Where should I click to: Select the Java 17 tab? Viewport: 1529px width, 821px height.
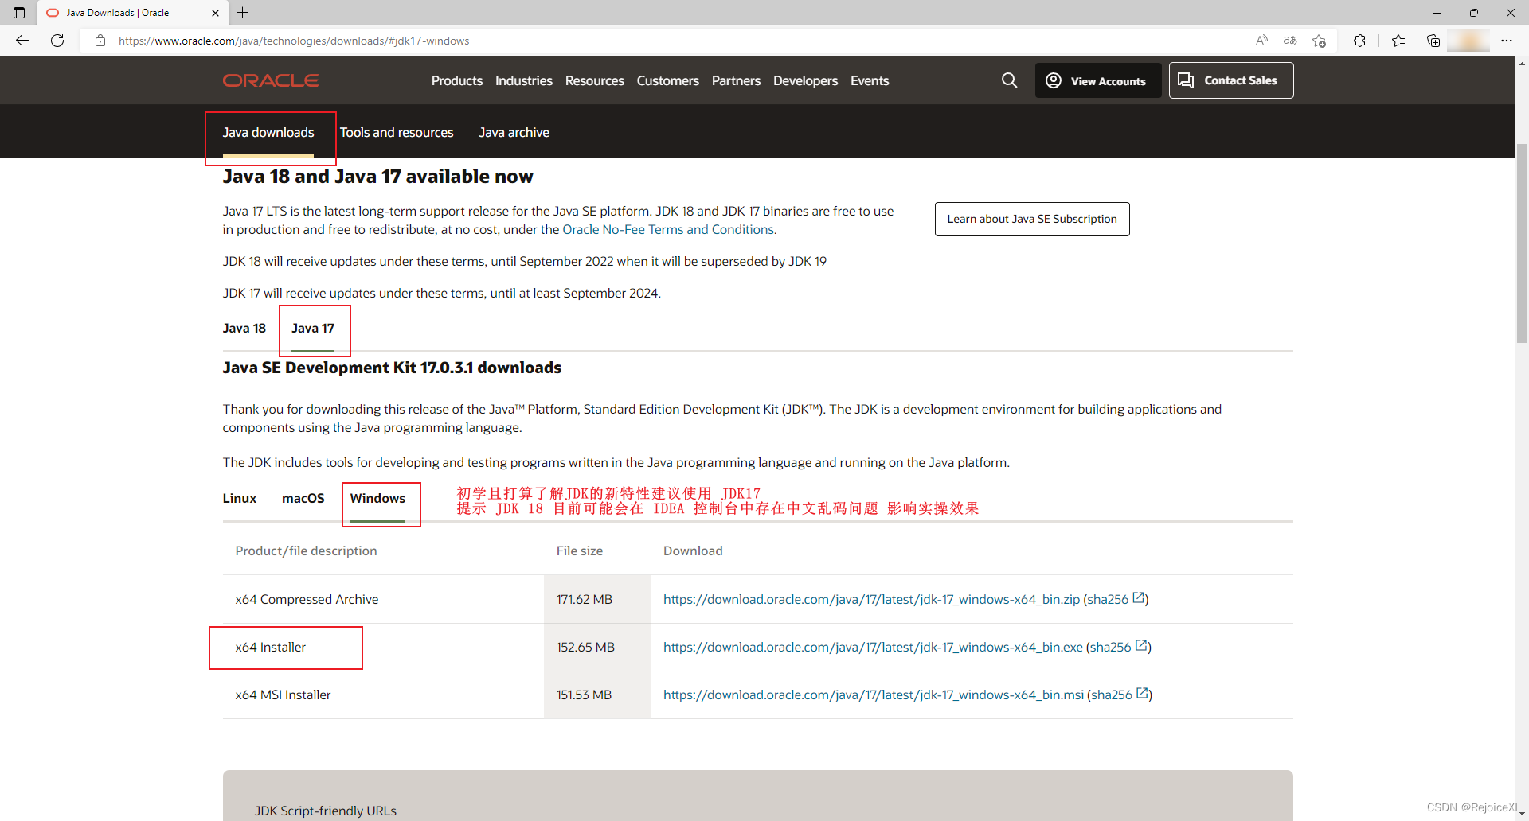tap(313, 328)
